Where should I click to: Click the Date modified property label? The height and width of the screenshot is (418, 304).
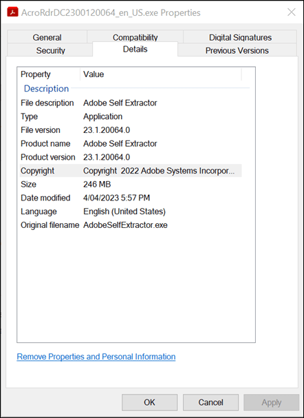[x=45, y=198]
